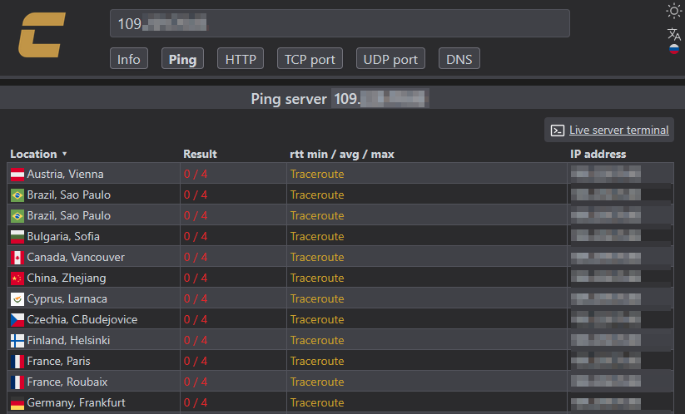The height and width of the screenshot is (414, 685).
Task: Open Traceroute for Germany, Frankfurt
Action: 316,403
